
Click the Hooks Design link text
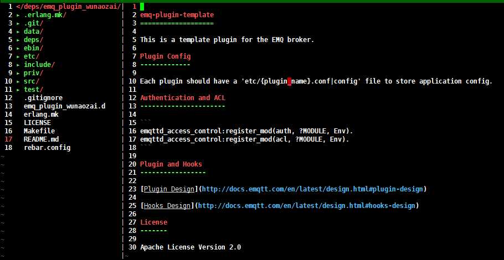pos(167,206)
